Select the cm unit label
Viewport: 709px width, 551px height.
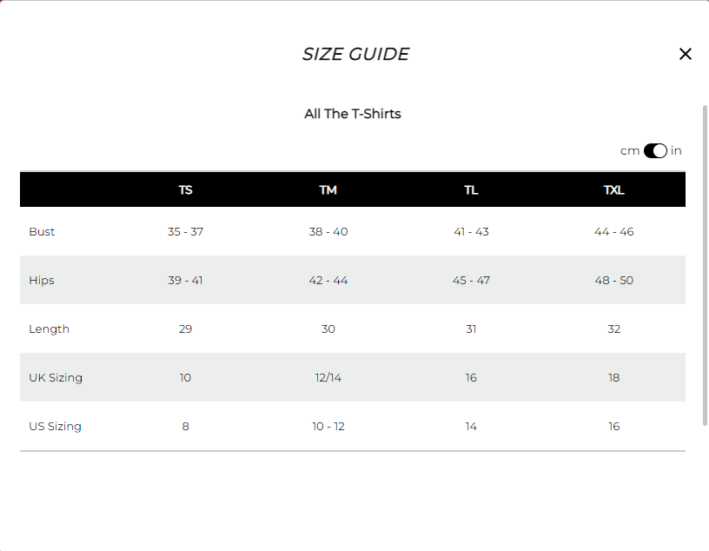pos(630,150)
